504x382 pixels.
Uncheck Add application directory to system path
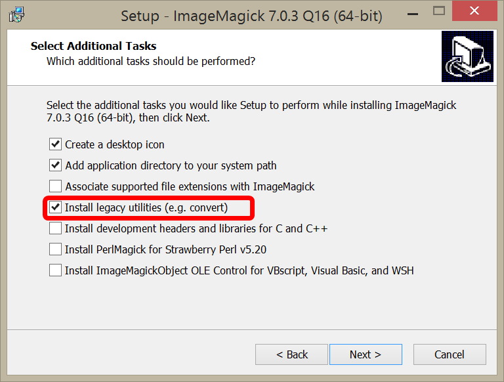click(55, 165)
